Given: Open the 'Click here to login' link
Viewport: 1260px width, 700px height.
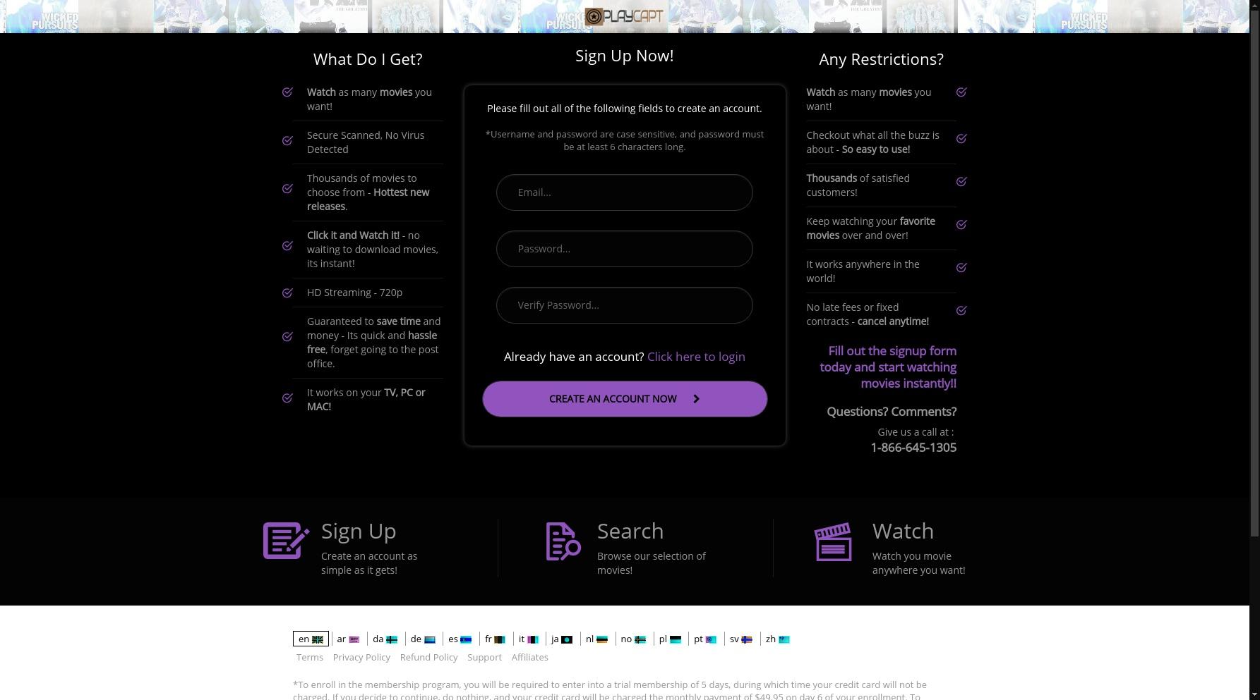Looking at the screenshot, I should point(696,357).
